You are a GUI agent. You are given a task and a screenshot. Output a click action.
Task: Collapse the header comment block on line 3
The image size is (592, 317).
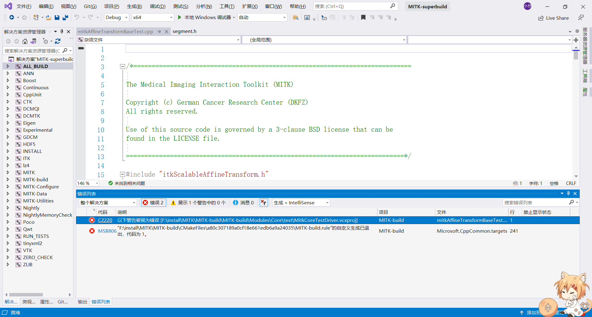122,66
